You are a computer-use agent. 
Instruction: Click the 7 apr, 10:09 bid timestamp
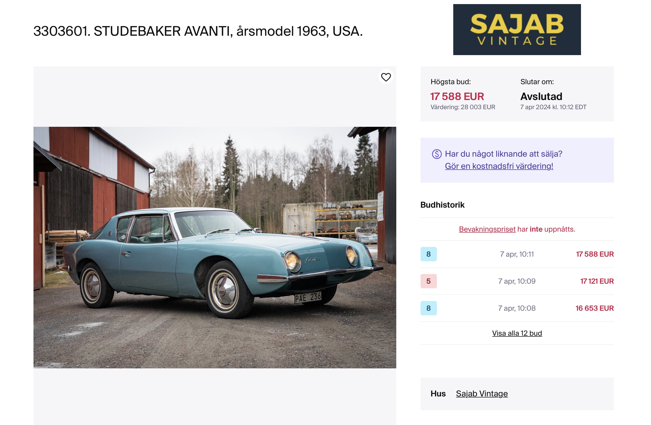(x=516, y=281)
